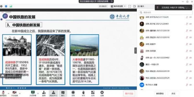Click the 聊天 chat icon in bottom toolbar
Viewport: 194px width, 97px height.
(x=63, y=93)
